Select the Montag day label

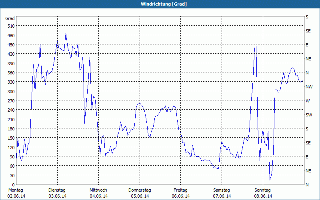click(16, 190)
